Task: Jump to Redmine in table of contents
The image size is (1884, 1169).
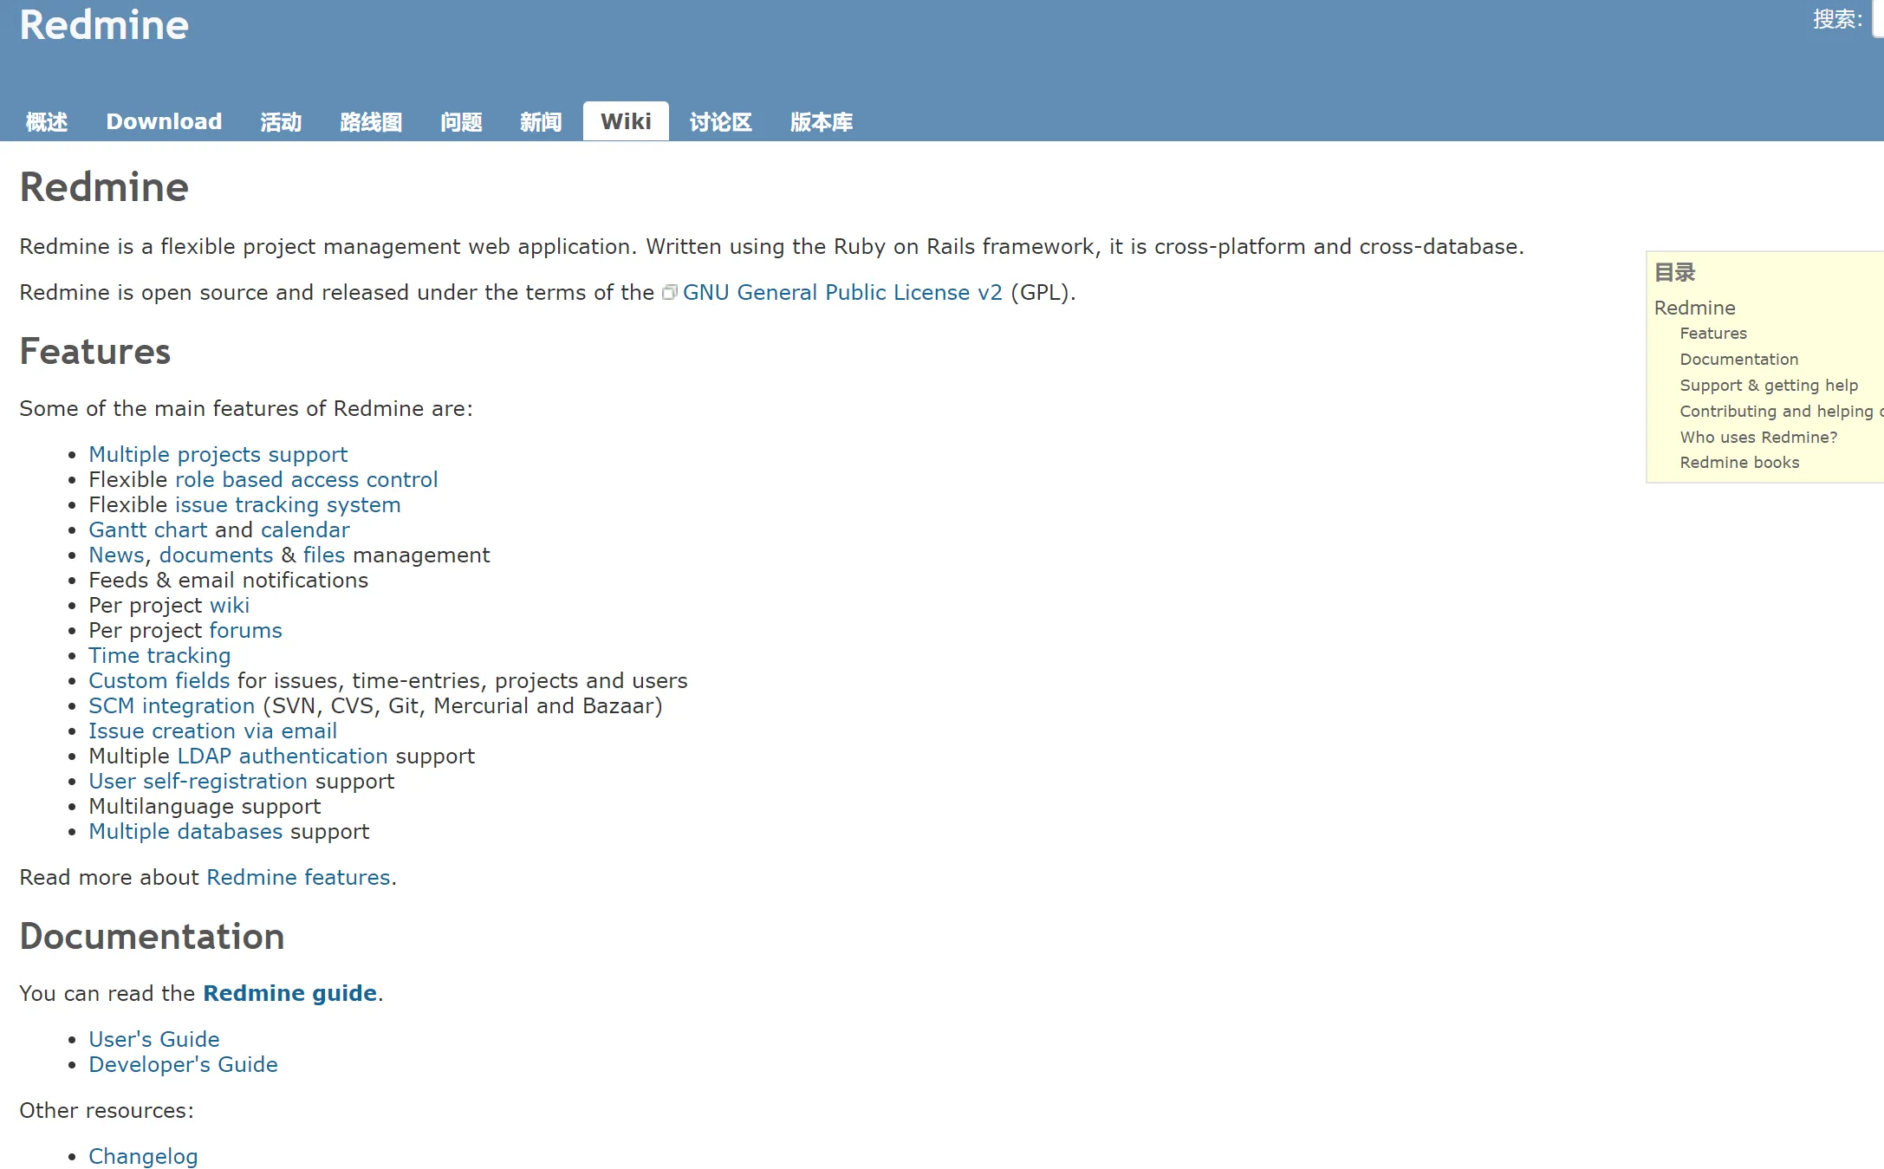Action: (1694, 308)
